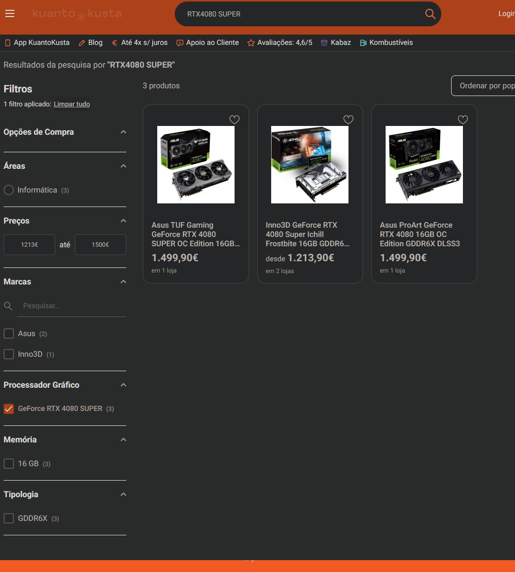515x572 pixels.
Task: Favorite the Asus TUF Gaming card
Action: click(x=235, y=120)
